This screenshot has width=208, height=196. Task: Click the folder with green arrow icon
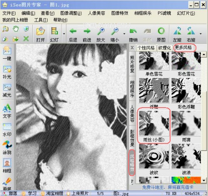pyautogui.click(x=15, y=39)
